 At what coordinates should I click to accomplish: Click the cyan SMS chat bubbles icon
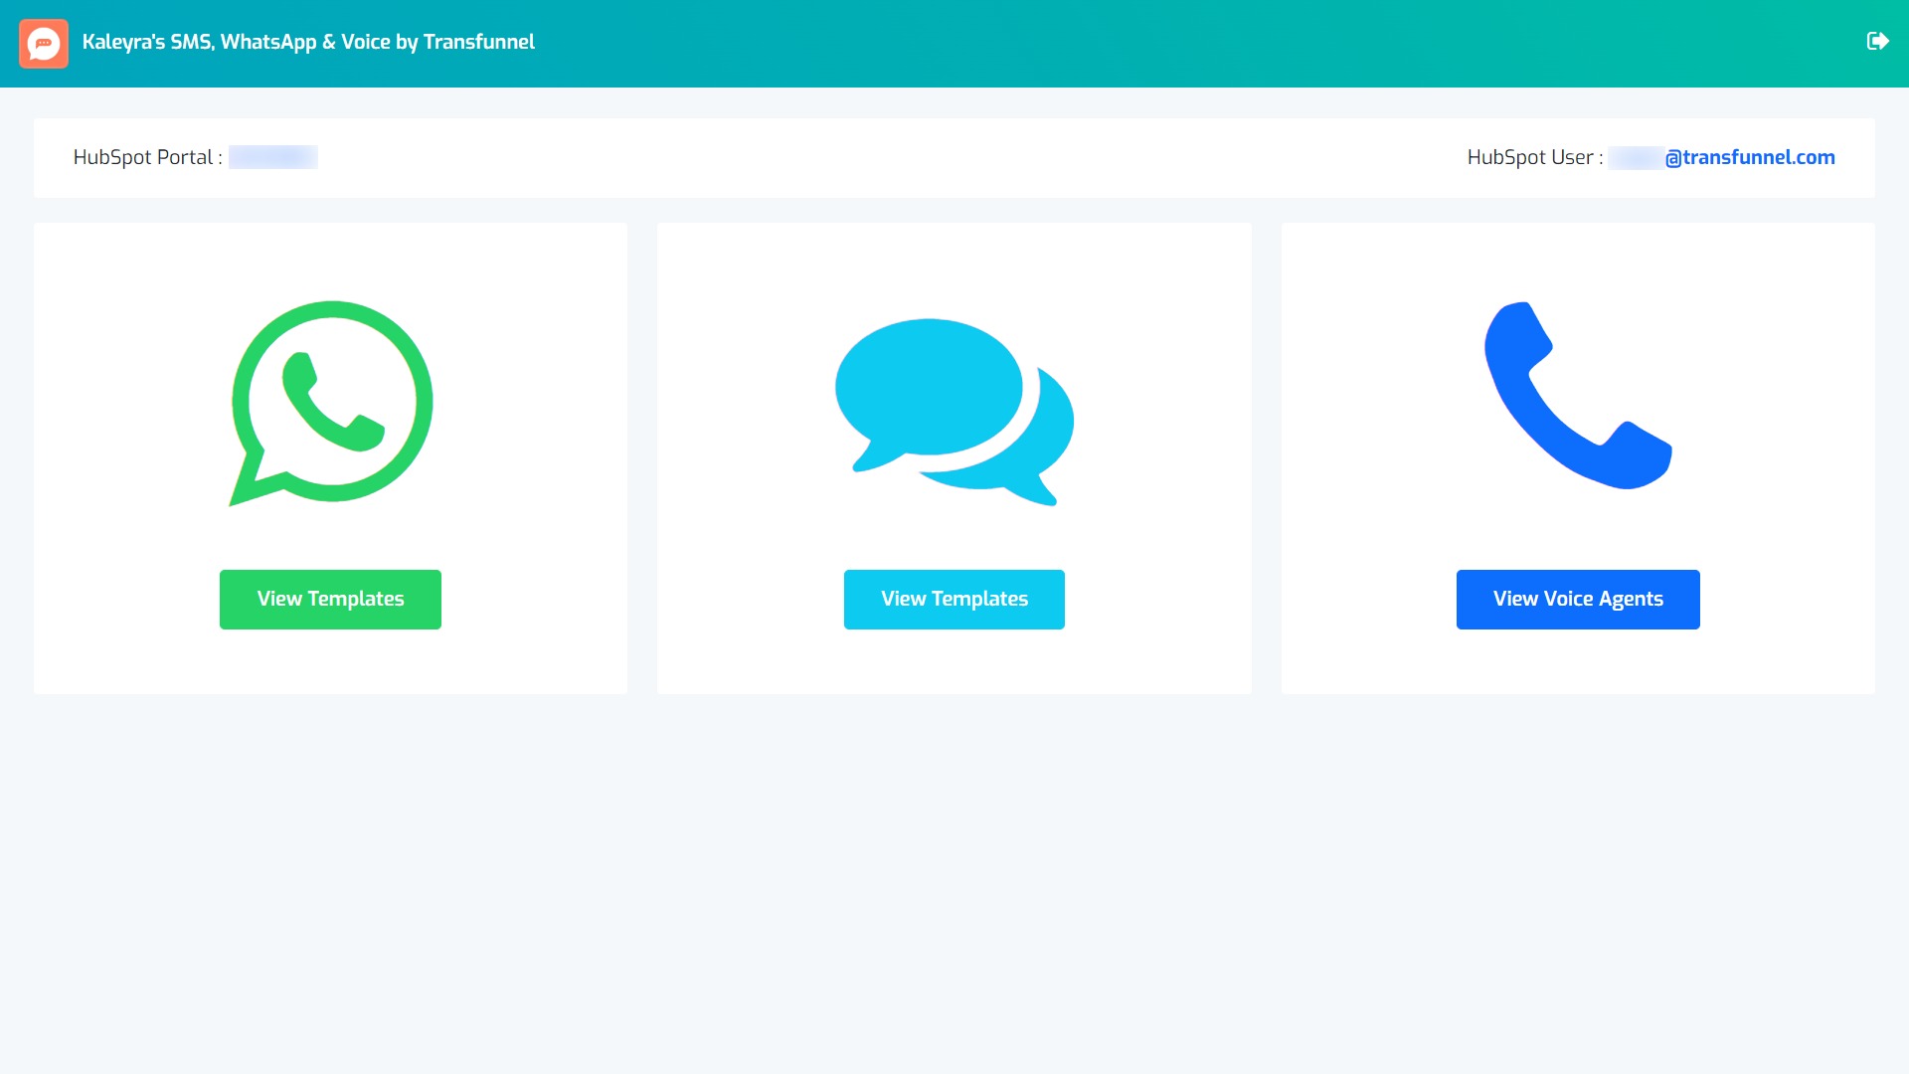[954, 412]
